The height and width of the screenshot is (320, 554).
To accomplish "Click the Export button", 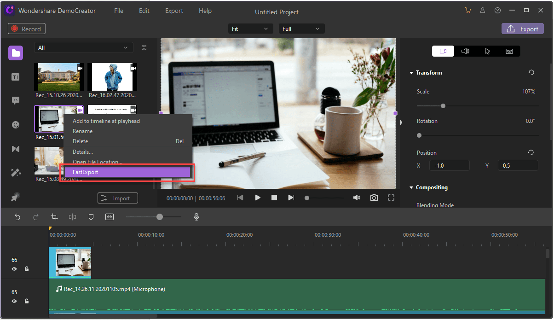I will (x=522, y=29).
